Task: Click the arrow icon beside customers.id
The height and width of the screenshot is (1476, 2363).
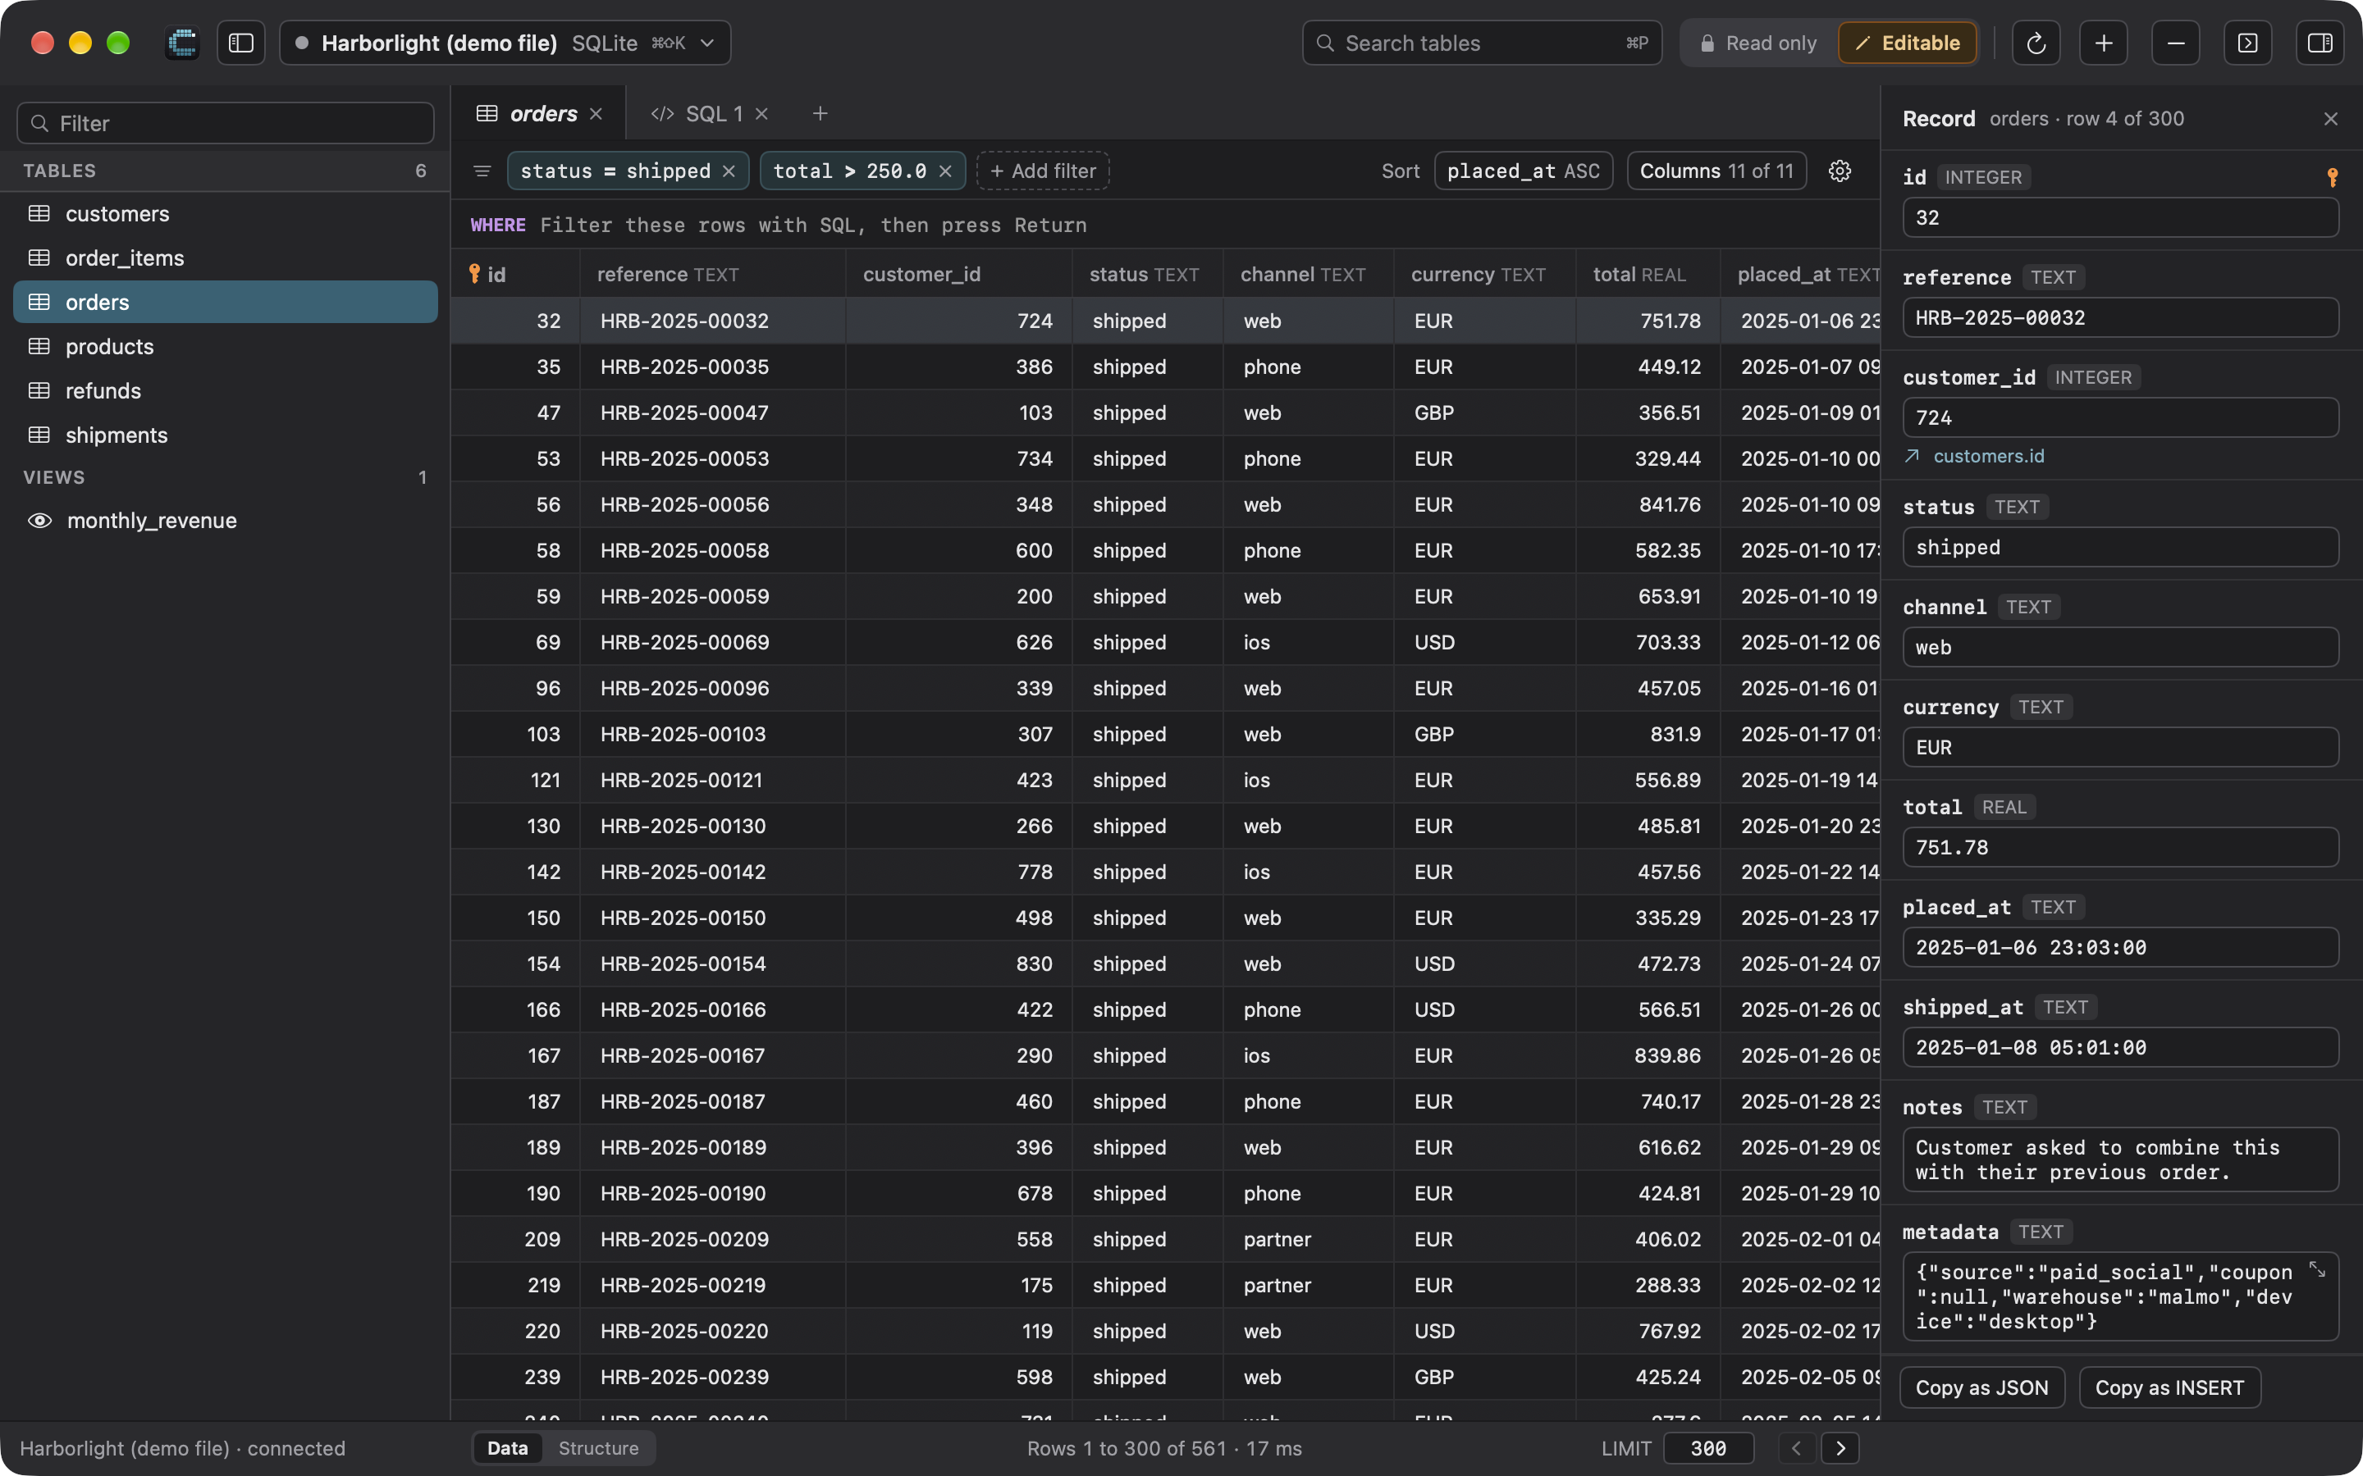Action: 1913,456
